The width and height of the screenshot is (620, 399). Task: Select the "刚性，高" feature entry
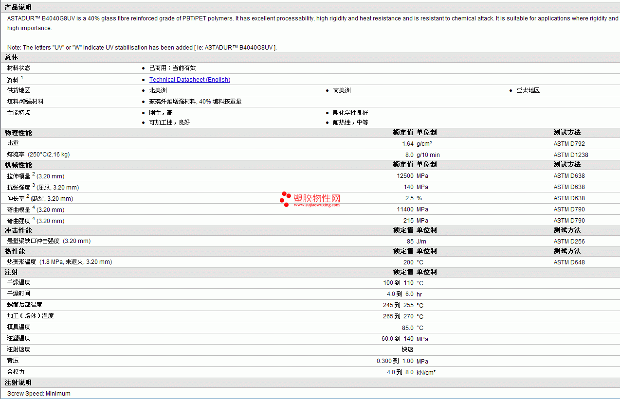tap(161, 113)
